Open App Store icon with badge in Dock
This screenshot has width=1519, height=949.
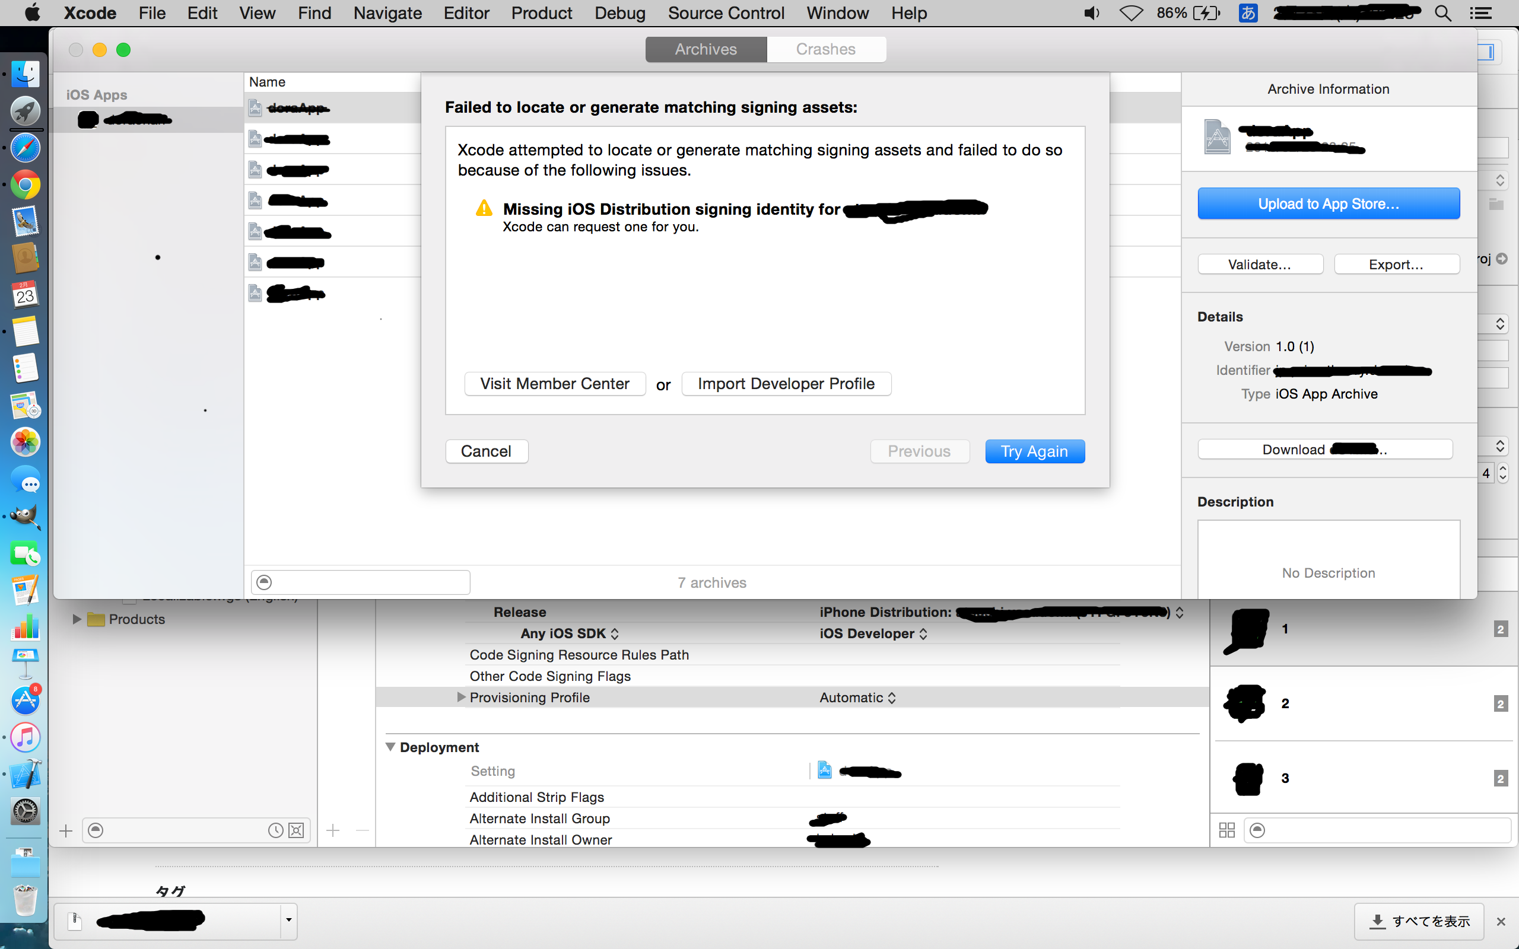[26, 700]
